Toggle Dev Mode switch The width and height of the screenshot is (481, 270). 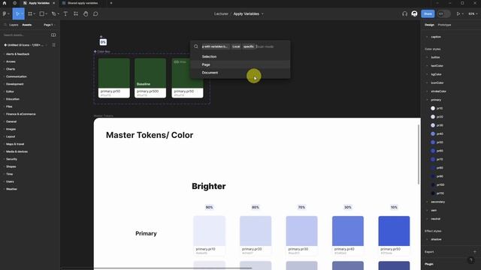pyautogui.click(x=443, y=13)
